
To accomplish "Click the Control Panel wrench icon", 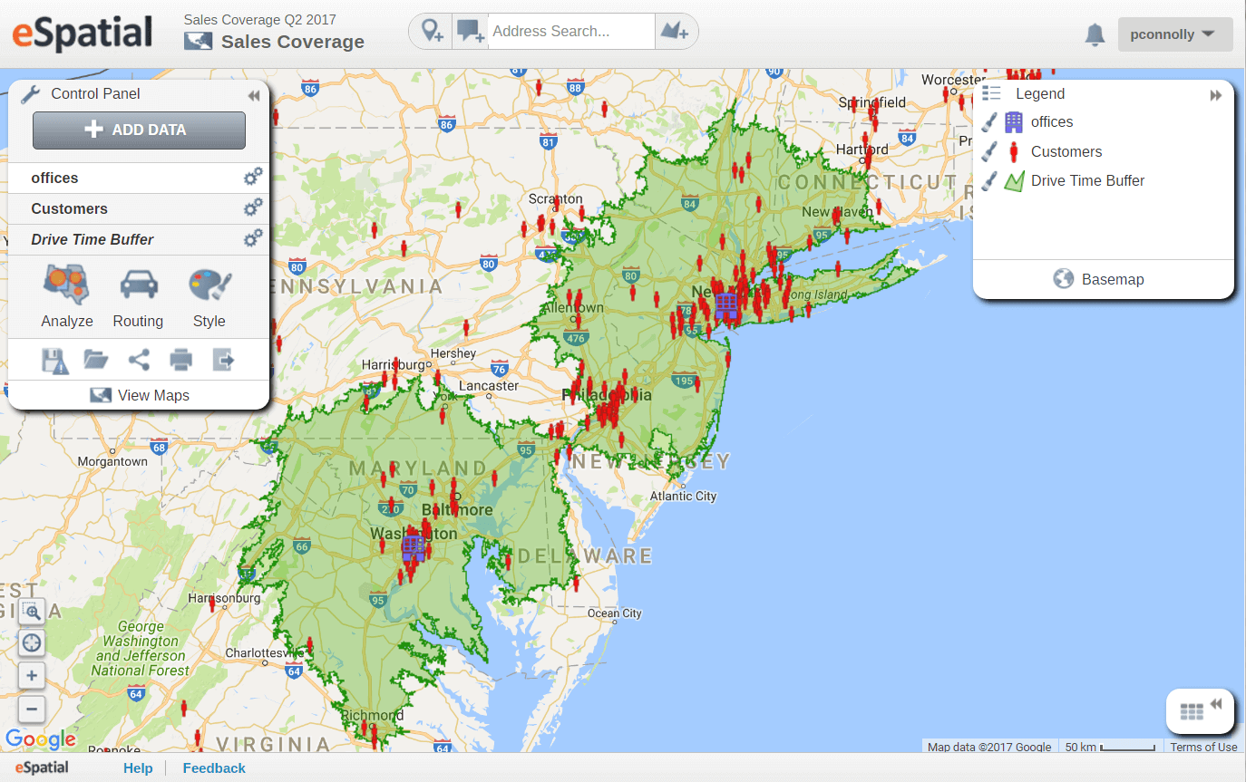I will pyautogui.click(x=30, y=94).
